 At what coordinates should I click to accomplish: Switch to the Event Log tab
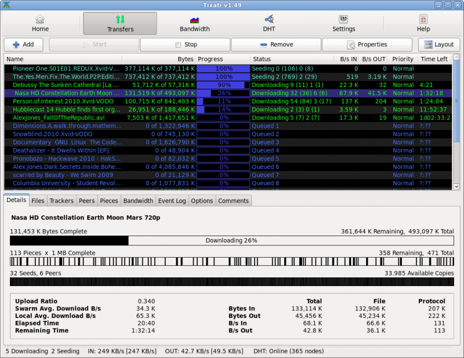pos(172,201)
